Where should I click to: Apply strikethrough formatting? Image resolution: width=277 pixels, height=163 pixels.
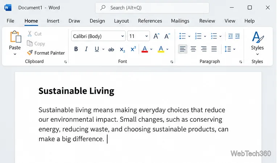point(111,49)
